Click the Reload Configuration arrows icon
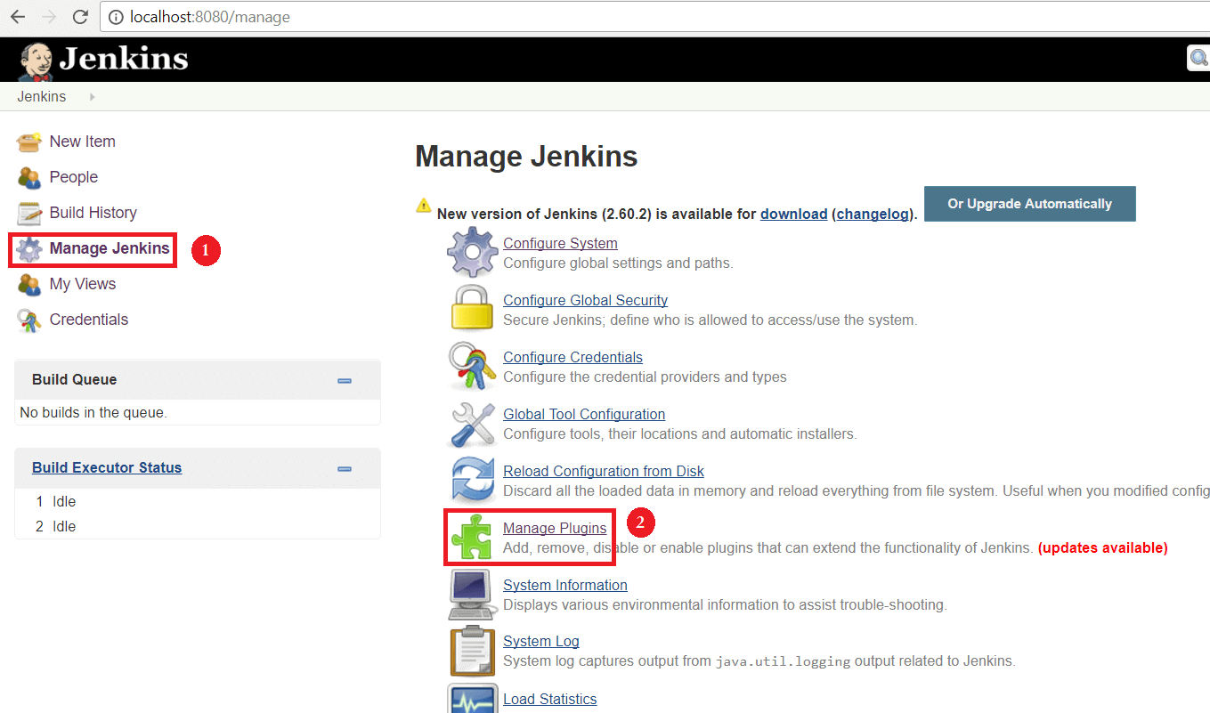The width and height of the screenshot is (1210, 713). (x=472, y=481)
